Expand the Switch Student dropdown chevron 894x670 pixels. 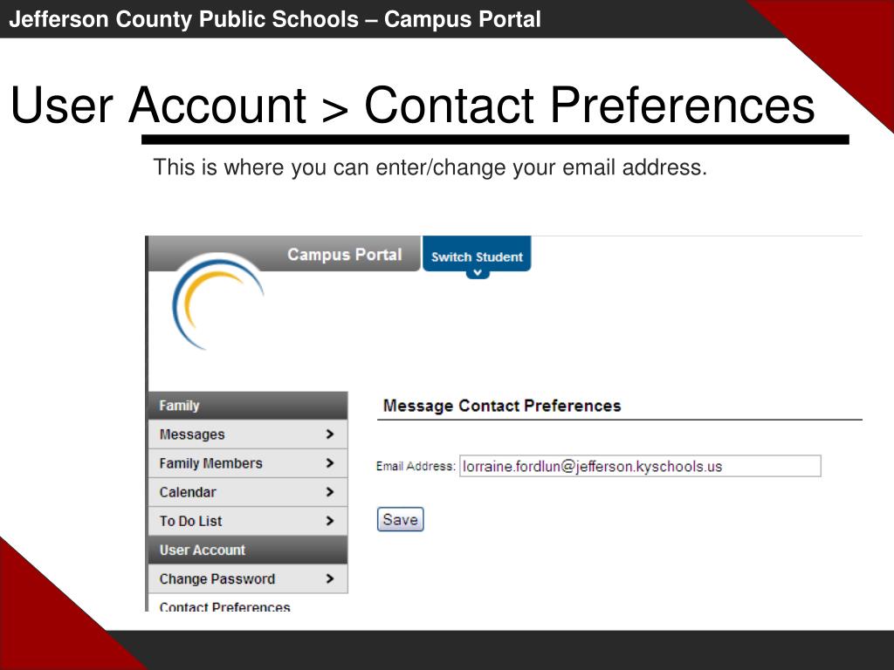tap(478, 273)
